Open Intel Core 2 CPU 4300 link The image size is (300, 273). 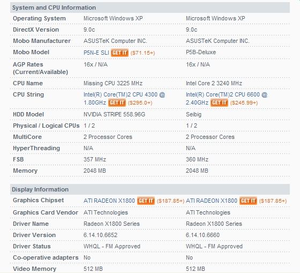124,99
